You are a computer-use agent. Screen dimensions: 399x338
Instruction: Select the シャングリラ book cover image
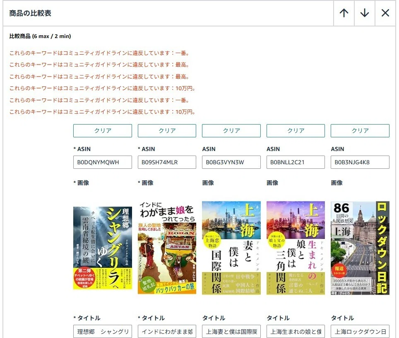pyautogui.click(x=103, y=248)
